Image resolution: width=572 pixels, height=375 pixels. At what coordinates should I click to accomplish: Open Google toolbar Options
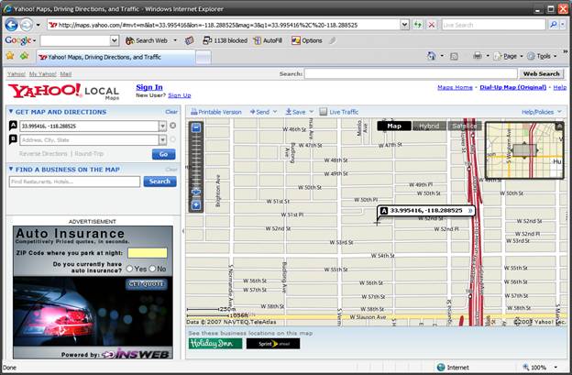(x=307, y=41)
